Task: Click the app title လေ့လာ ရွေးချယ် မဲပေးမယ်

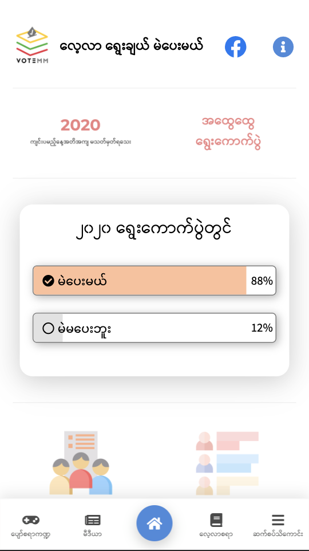Action: click(132, 47)
